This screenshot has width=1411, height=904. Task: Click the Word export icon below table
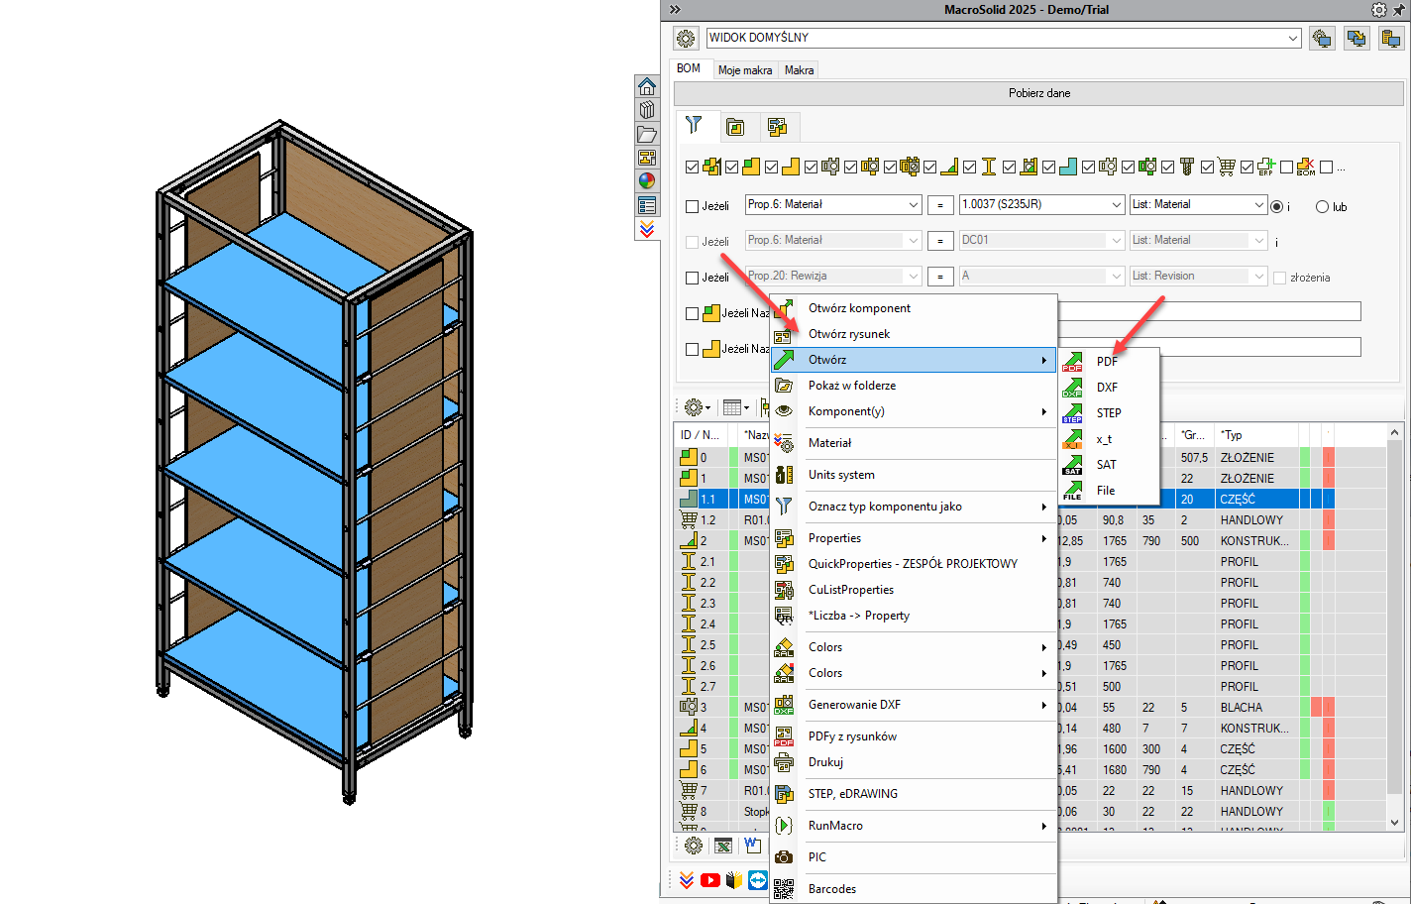[753, 846]
